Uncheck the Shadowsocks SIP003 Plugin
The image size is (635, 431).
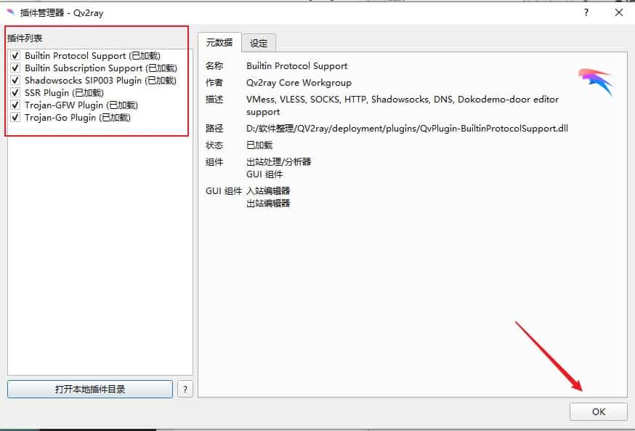tap(16, 80)
